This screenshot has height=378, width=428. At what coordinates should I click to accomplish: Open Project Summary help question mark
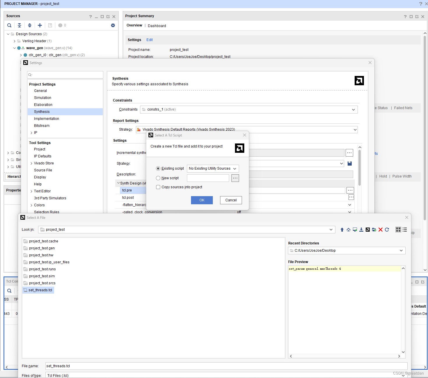405,17
